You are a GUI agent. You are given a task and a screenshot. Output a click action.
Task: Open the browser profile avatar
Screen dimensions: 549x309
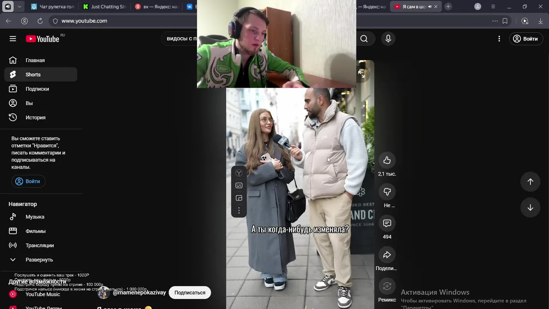(478, 6)
